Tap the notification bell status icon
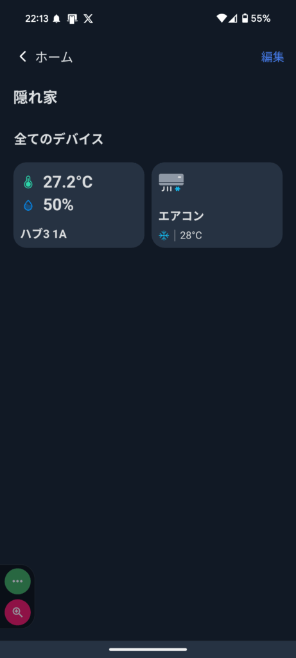296x658 pixels. coord(57,19)
